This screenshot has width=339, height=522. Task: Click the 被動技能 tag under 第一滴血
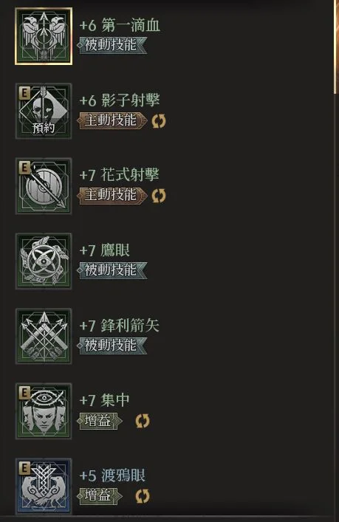112,45
